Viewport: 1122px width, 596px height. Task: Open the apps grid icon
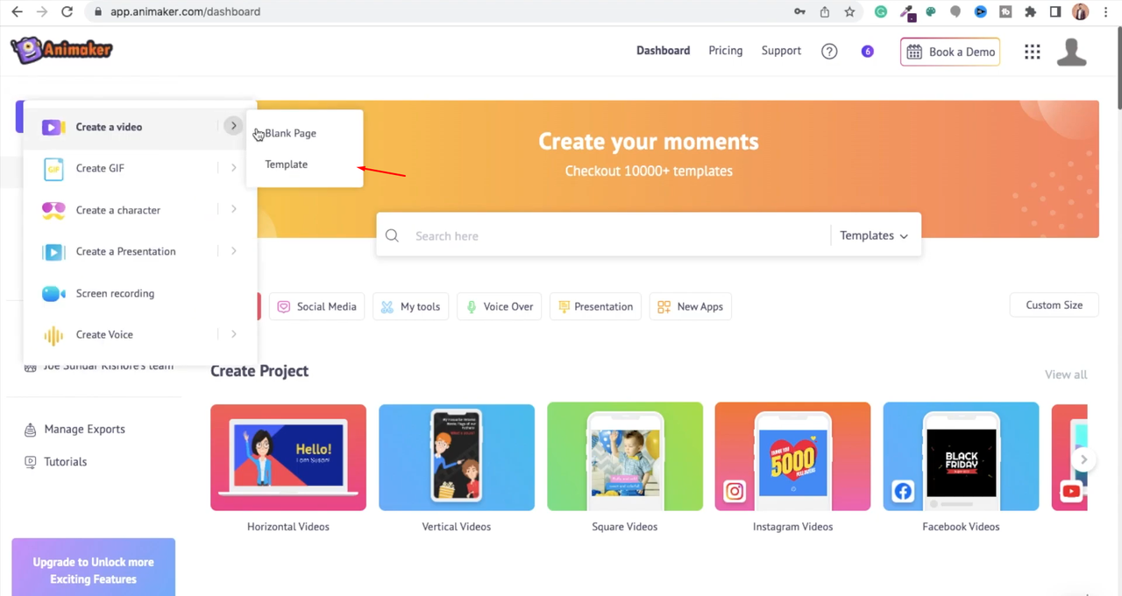(x=1033, y=52)
